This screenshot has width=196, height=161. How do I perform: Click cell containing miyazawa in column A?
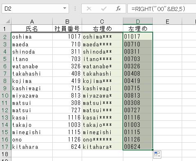click(x=32, y=96)
